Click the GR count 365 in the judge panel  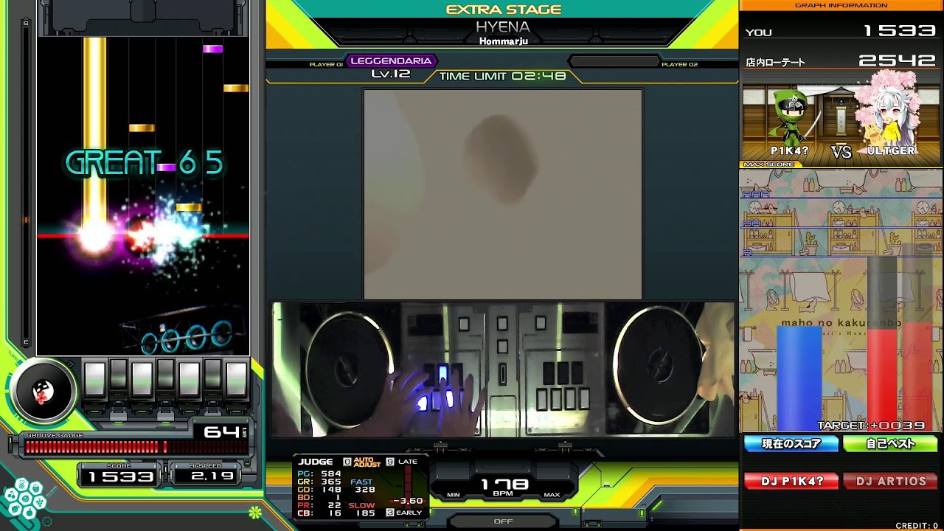(330, 482)
